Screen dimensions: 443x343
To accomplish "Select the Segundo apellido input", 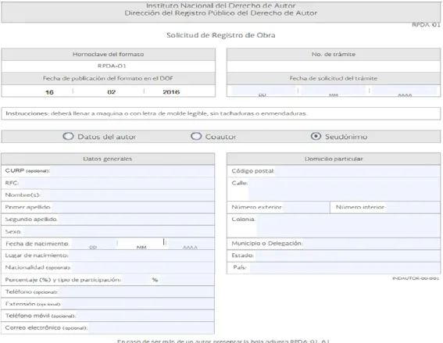I will tap(136, 220).
